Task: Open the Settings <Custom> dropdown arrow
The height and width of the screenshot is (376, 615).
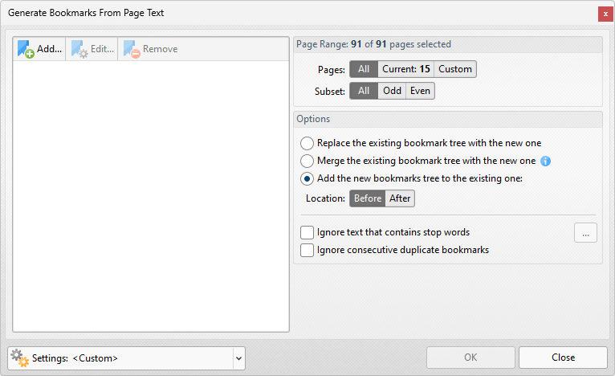Action: (x=238, y=358)
